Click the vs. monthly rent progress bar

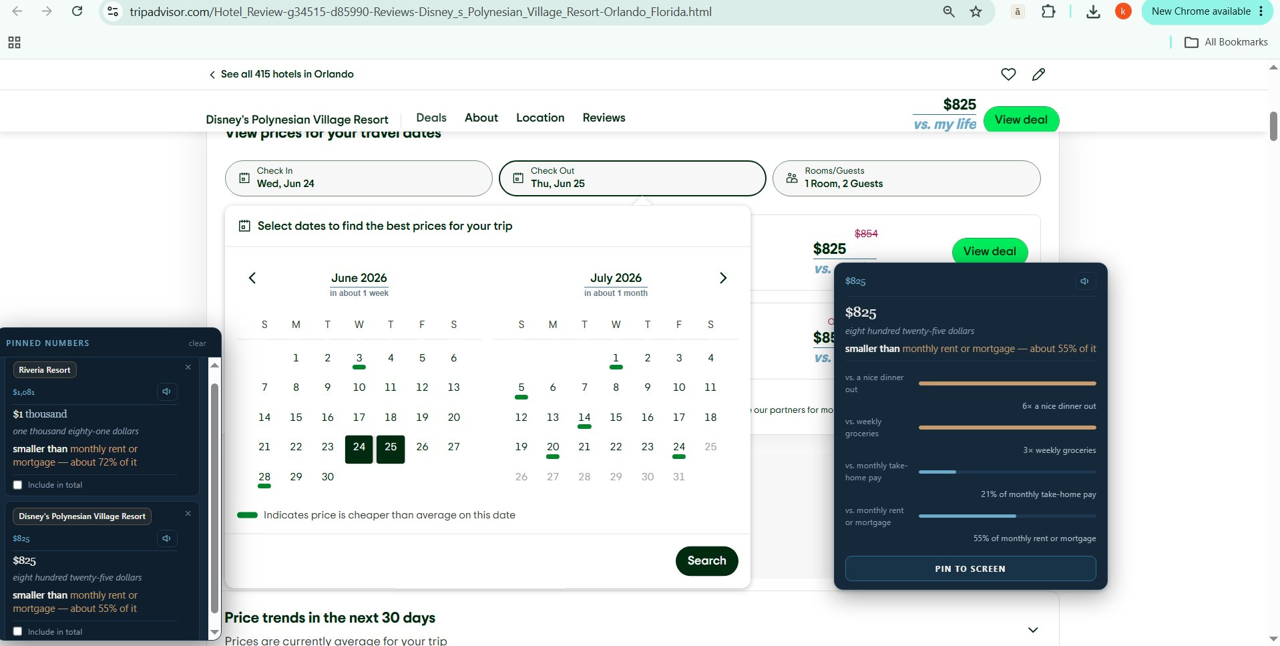(x=1007, y=516)
